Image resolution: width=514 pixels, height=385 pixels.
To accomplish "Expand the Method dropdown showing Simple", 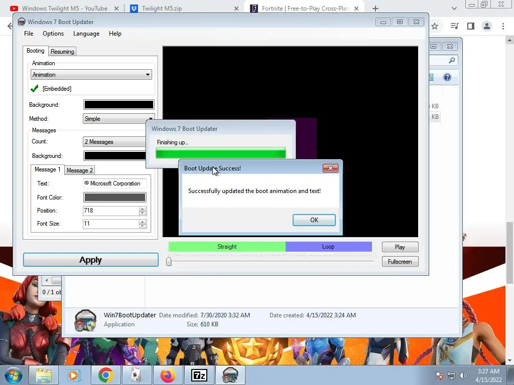I will click(118, 118).
